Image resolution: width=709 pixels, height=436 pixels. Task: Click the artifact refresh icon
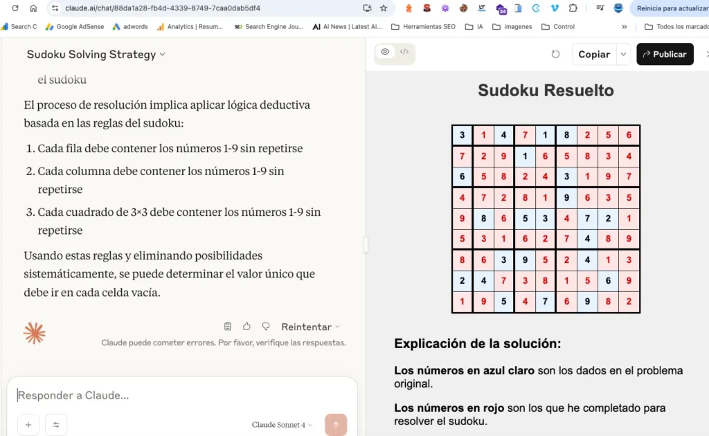[x=555, y=54]
